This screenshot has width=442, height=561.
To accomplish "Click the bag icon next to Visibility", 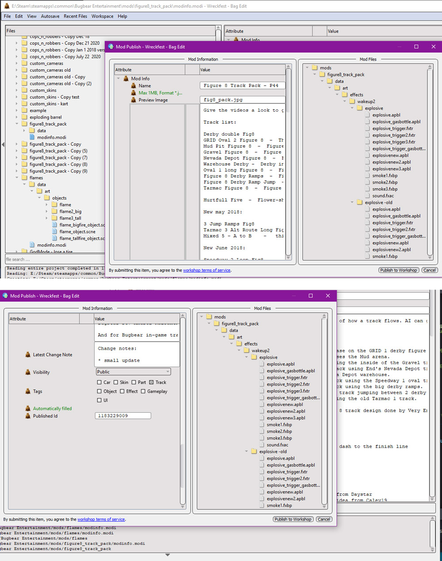I will [28, 372].
